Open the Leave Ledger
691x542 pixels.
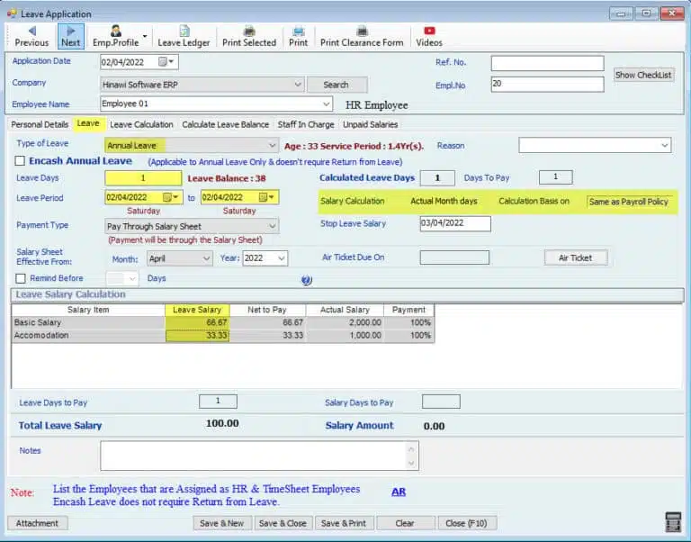coord(184,36)
